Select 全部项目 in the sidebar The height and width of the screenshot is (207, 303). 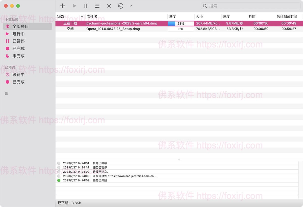click(21, 27)
